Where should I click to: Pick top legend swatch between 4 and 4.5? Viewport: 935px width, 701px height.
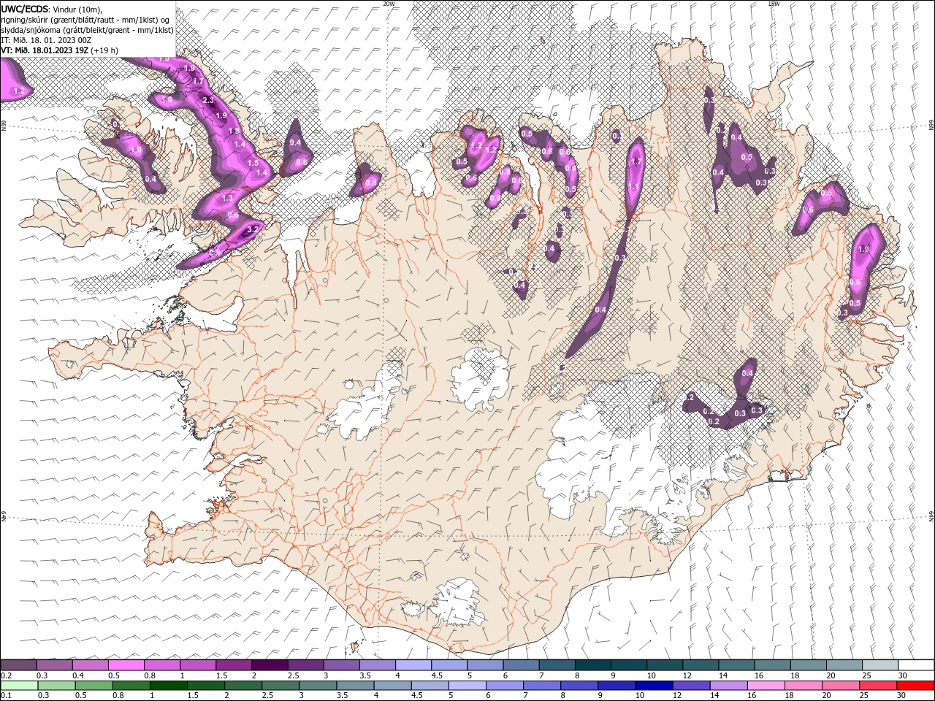coord(413,665)
